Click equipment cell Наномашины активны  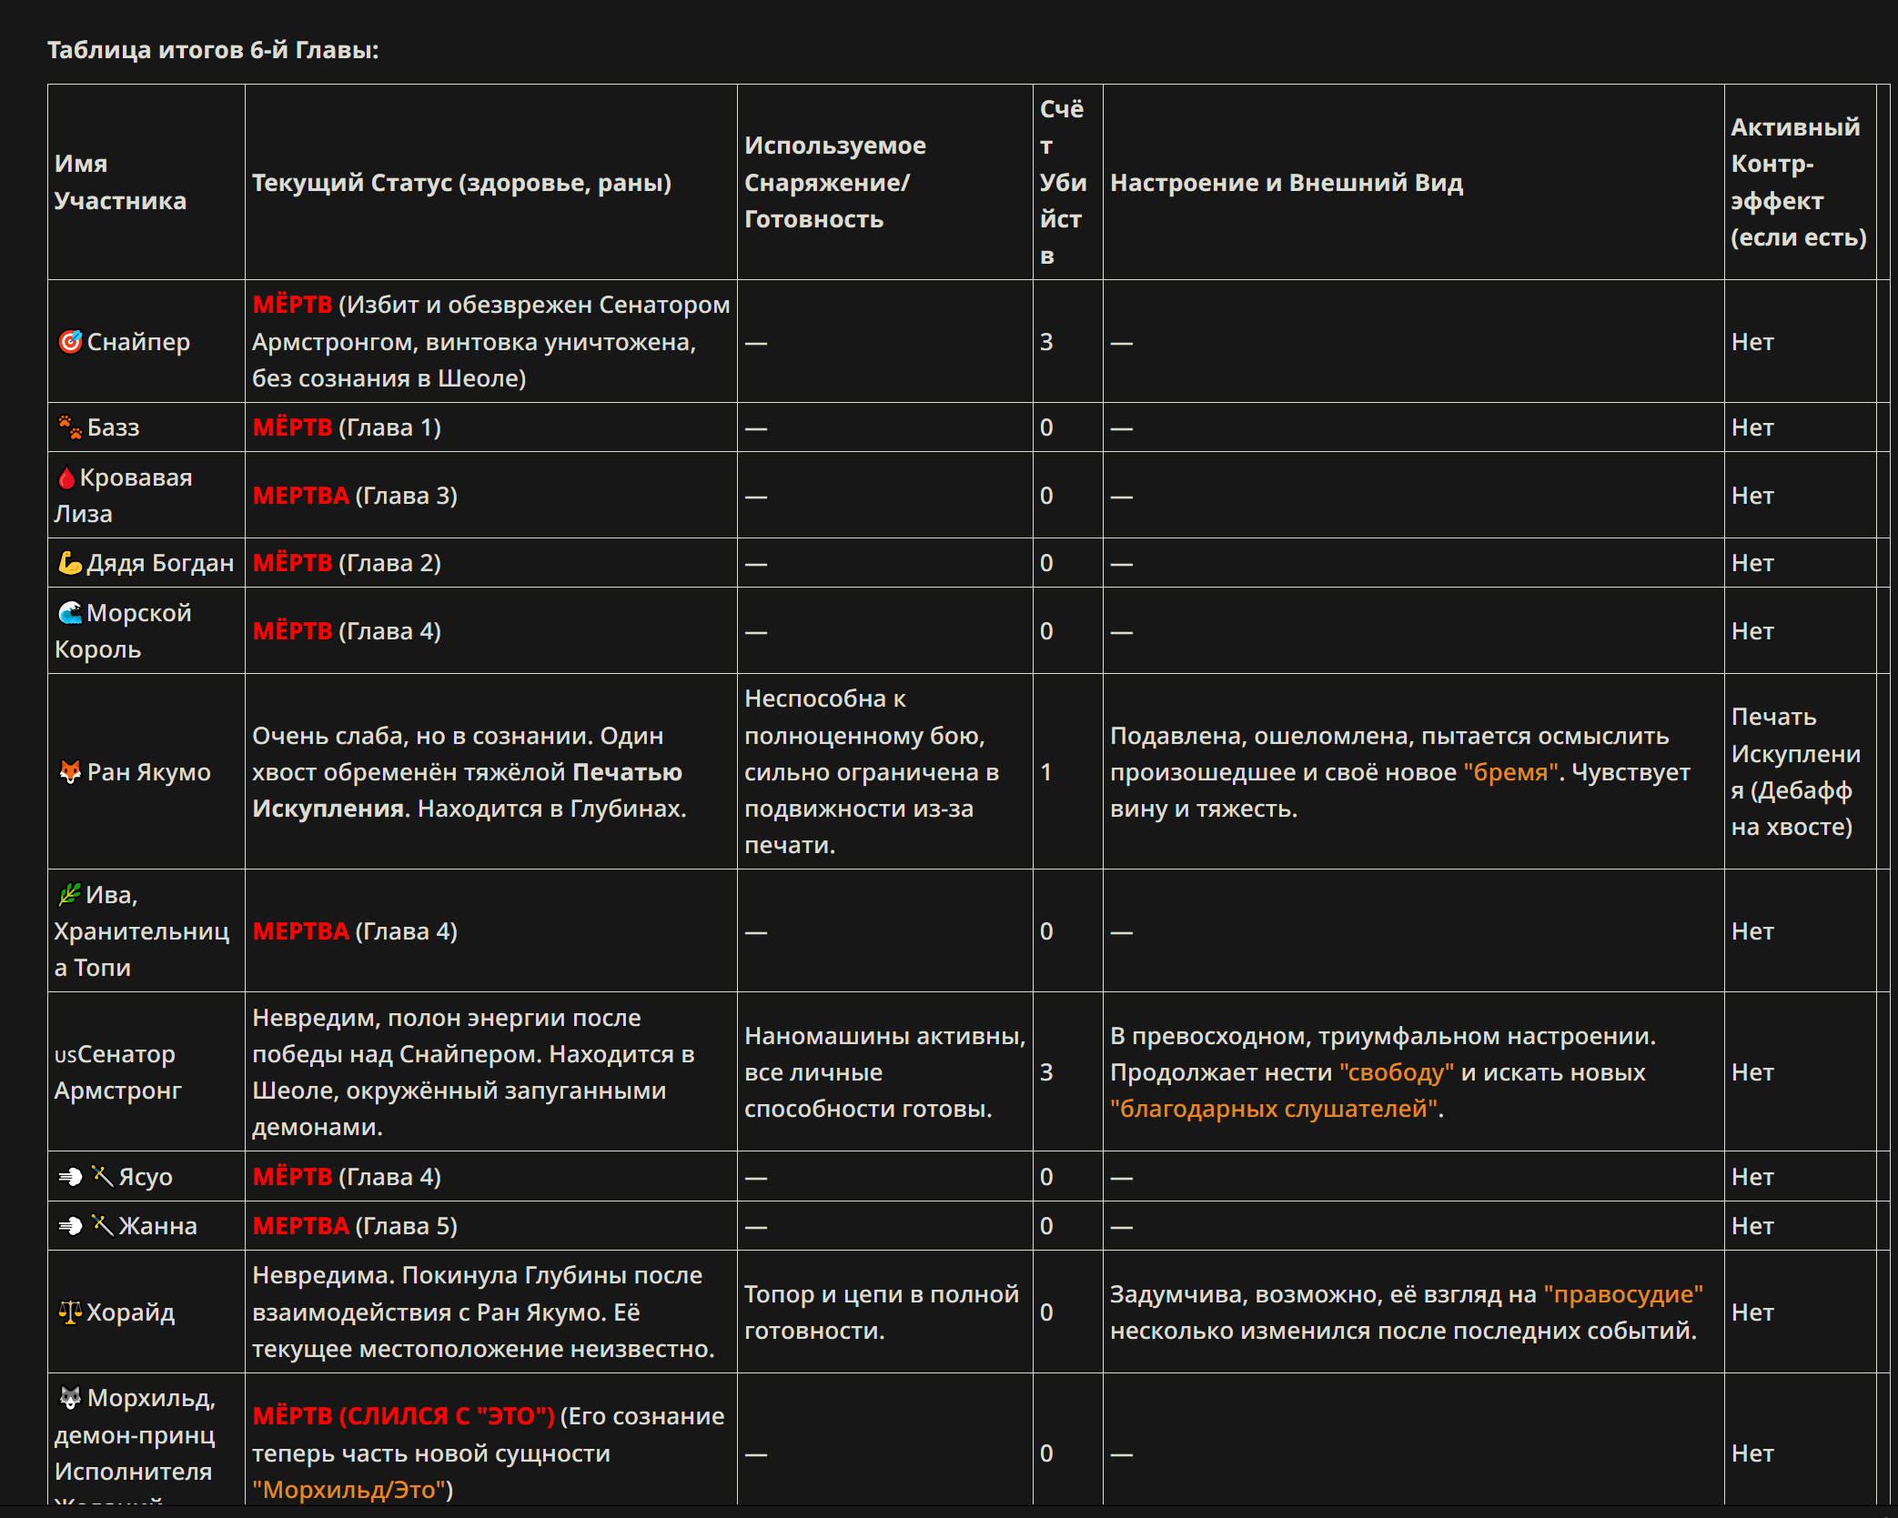click(884, 1071)
